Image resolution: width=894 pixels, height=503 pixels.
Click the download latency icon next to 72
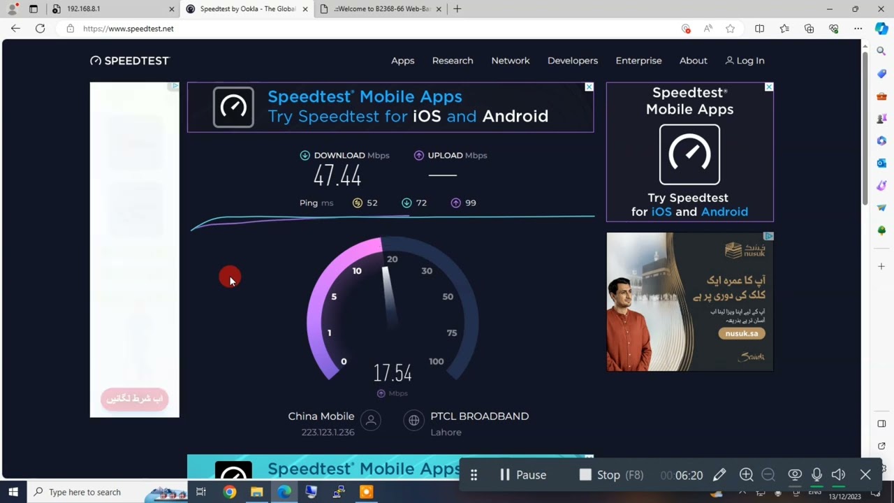pos(406,203)
